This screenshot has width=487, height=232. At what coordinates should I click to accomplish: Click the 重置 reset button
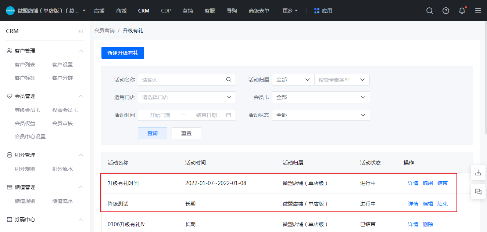point(186,133)
